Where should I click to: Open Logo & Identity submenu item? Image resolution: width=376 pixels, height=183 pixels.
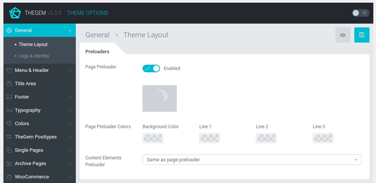click(34, 56)
